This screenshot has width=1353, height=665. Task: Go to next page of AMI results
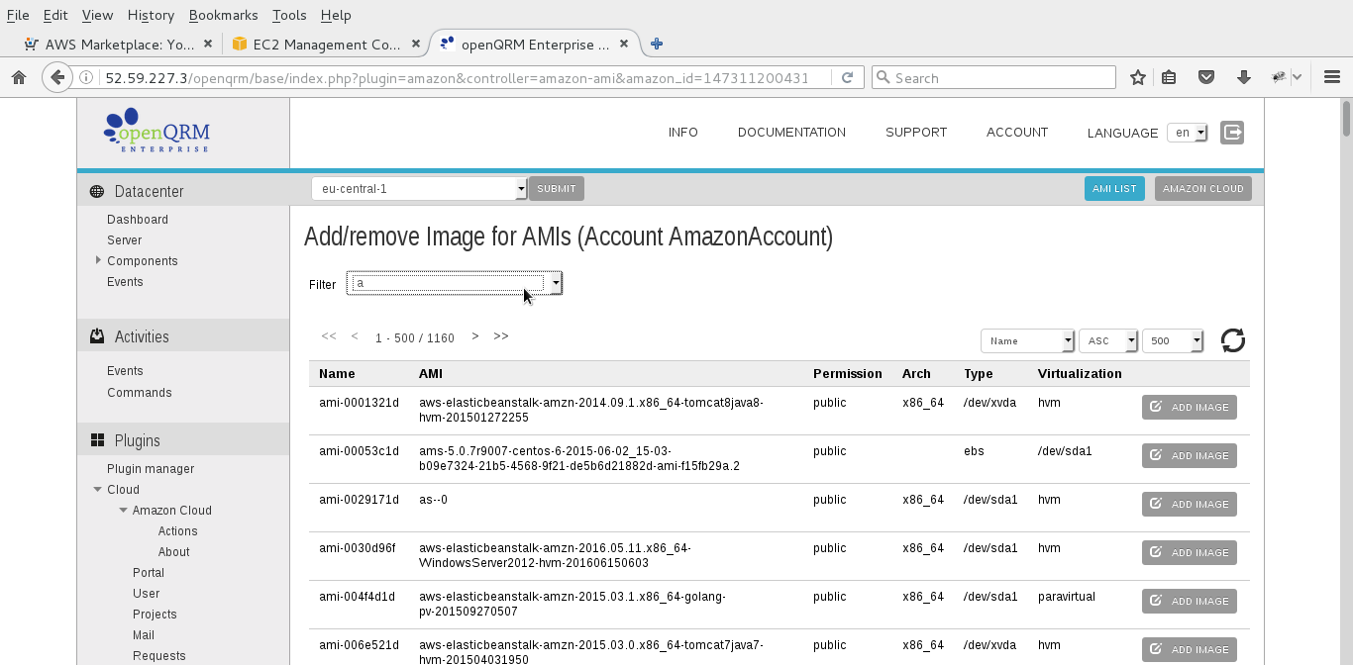[x=475, y=336]
